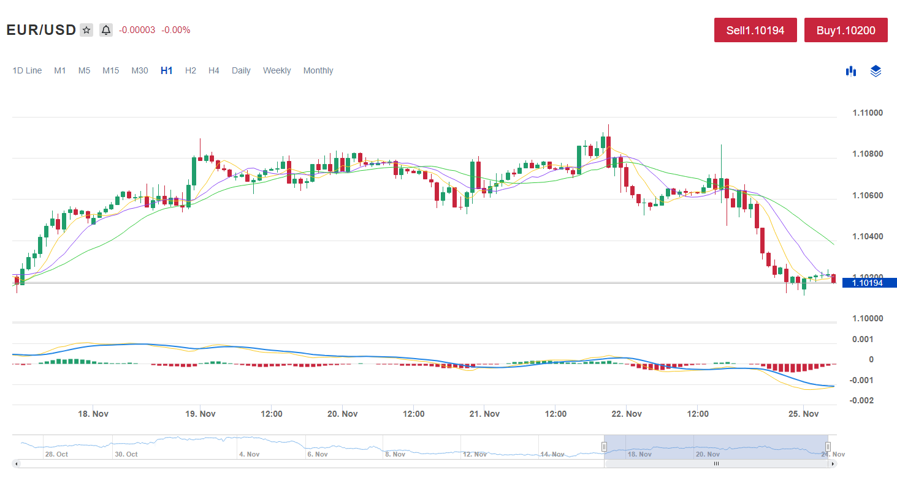The image size is (897, 478).
Task: Open the Monthly timeframe chart
Action: [318, 70]
